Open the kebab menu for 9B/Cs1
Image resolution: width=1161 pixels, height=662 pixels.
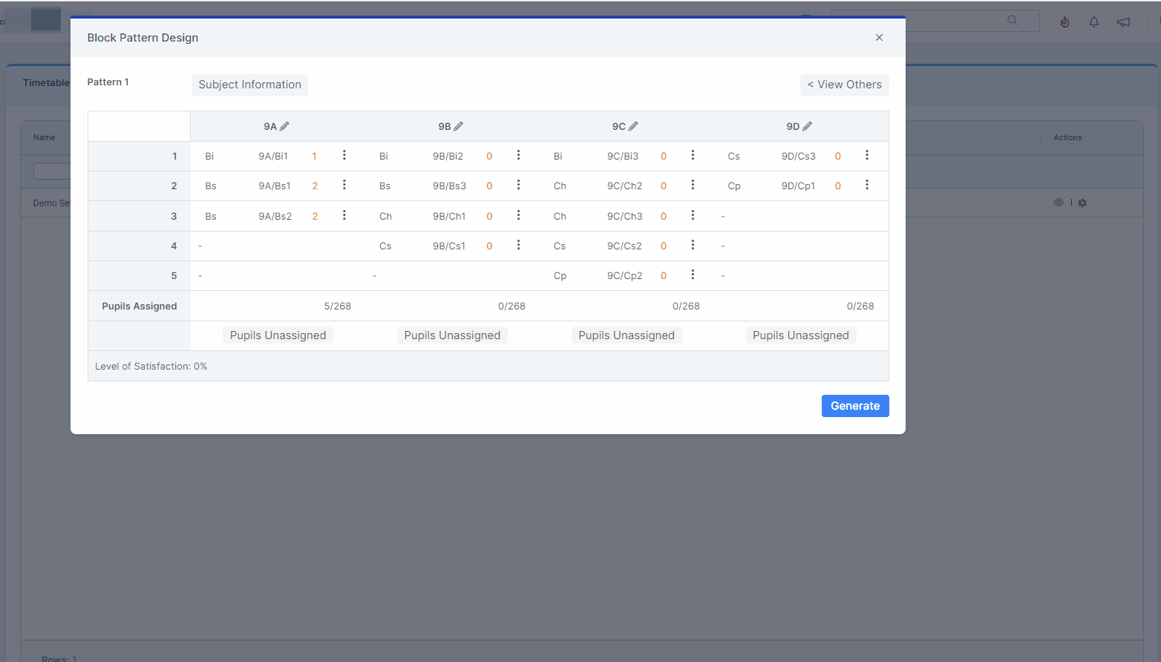point(518,245)
